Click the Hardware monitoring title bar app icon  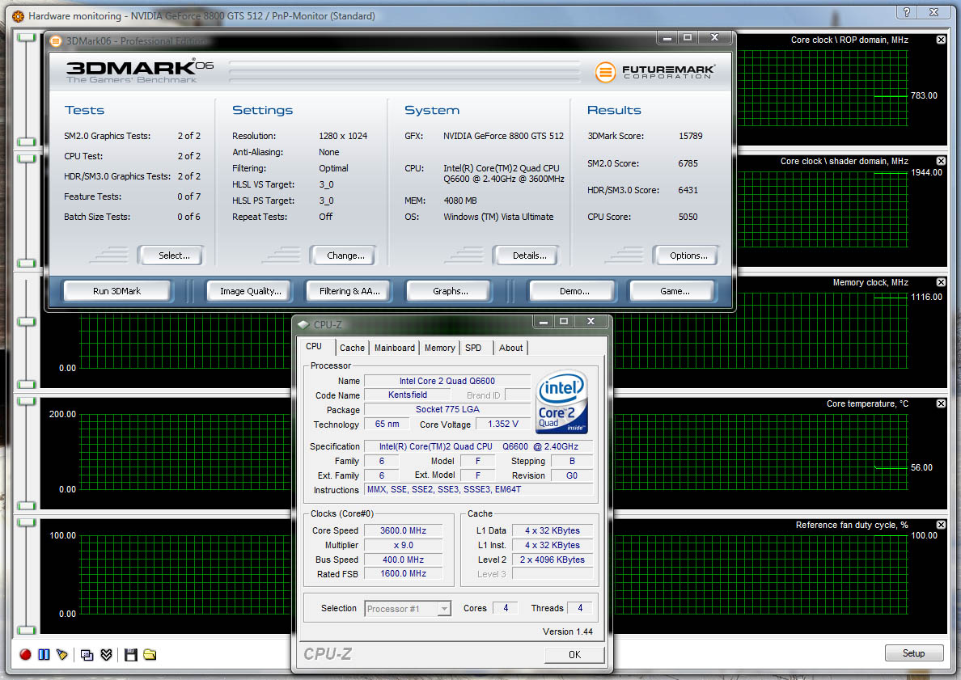19,16
